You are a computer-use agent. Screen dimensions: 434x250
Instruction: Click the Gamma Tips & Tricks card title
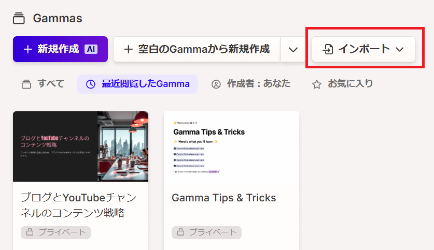223,198
